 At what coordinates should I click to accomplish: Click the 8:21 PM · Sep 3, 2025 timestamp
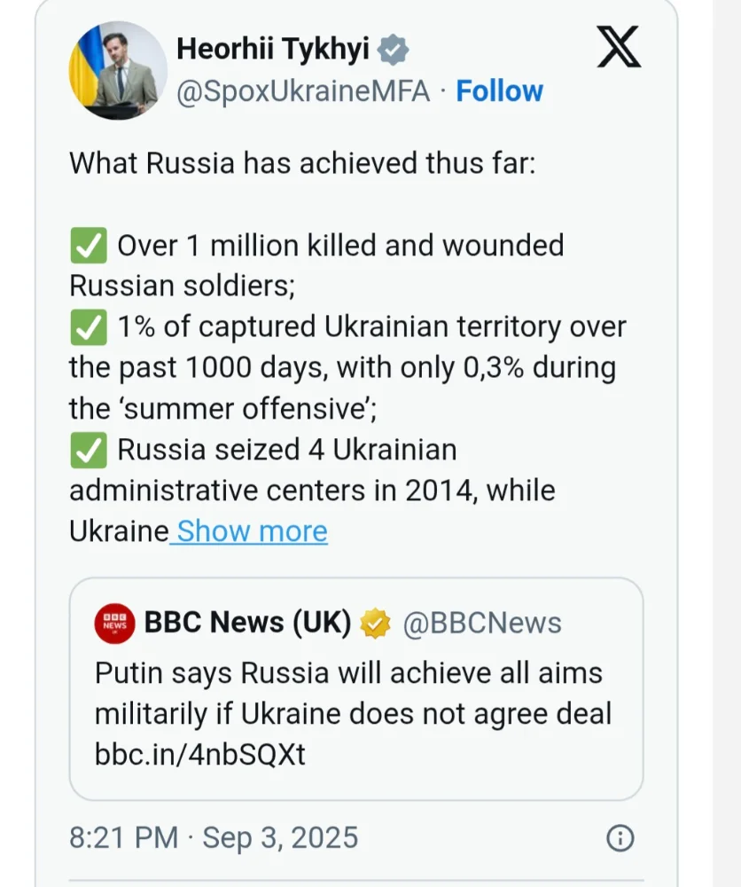coord(214,837)
